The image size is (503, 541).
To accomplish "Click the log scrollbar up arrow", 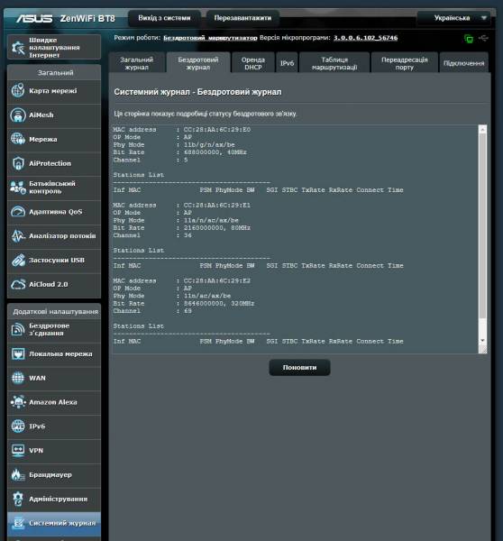I will coord(482,129).
